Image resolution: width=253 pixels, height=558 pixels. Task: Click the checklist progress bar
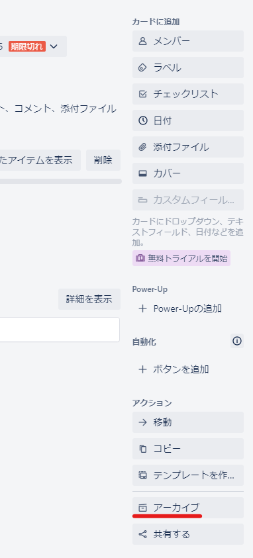point(60,181)
